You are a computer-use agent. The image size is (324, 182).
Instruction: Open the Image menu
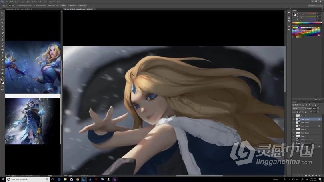click(x=17, y=2)
